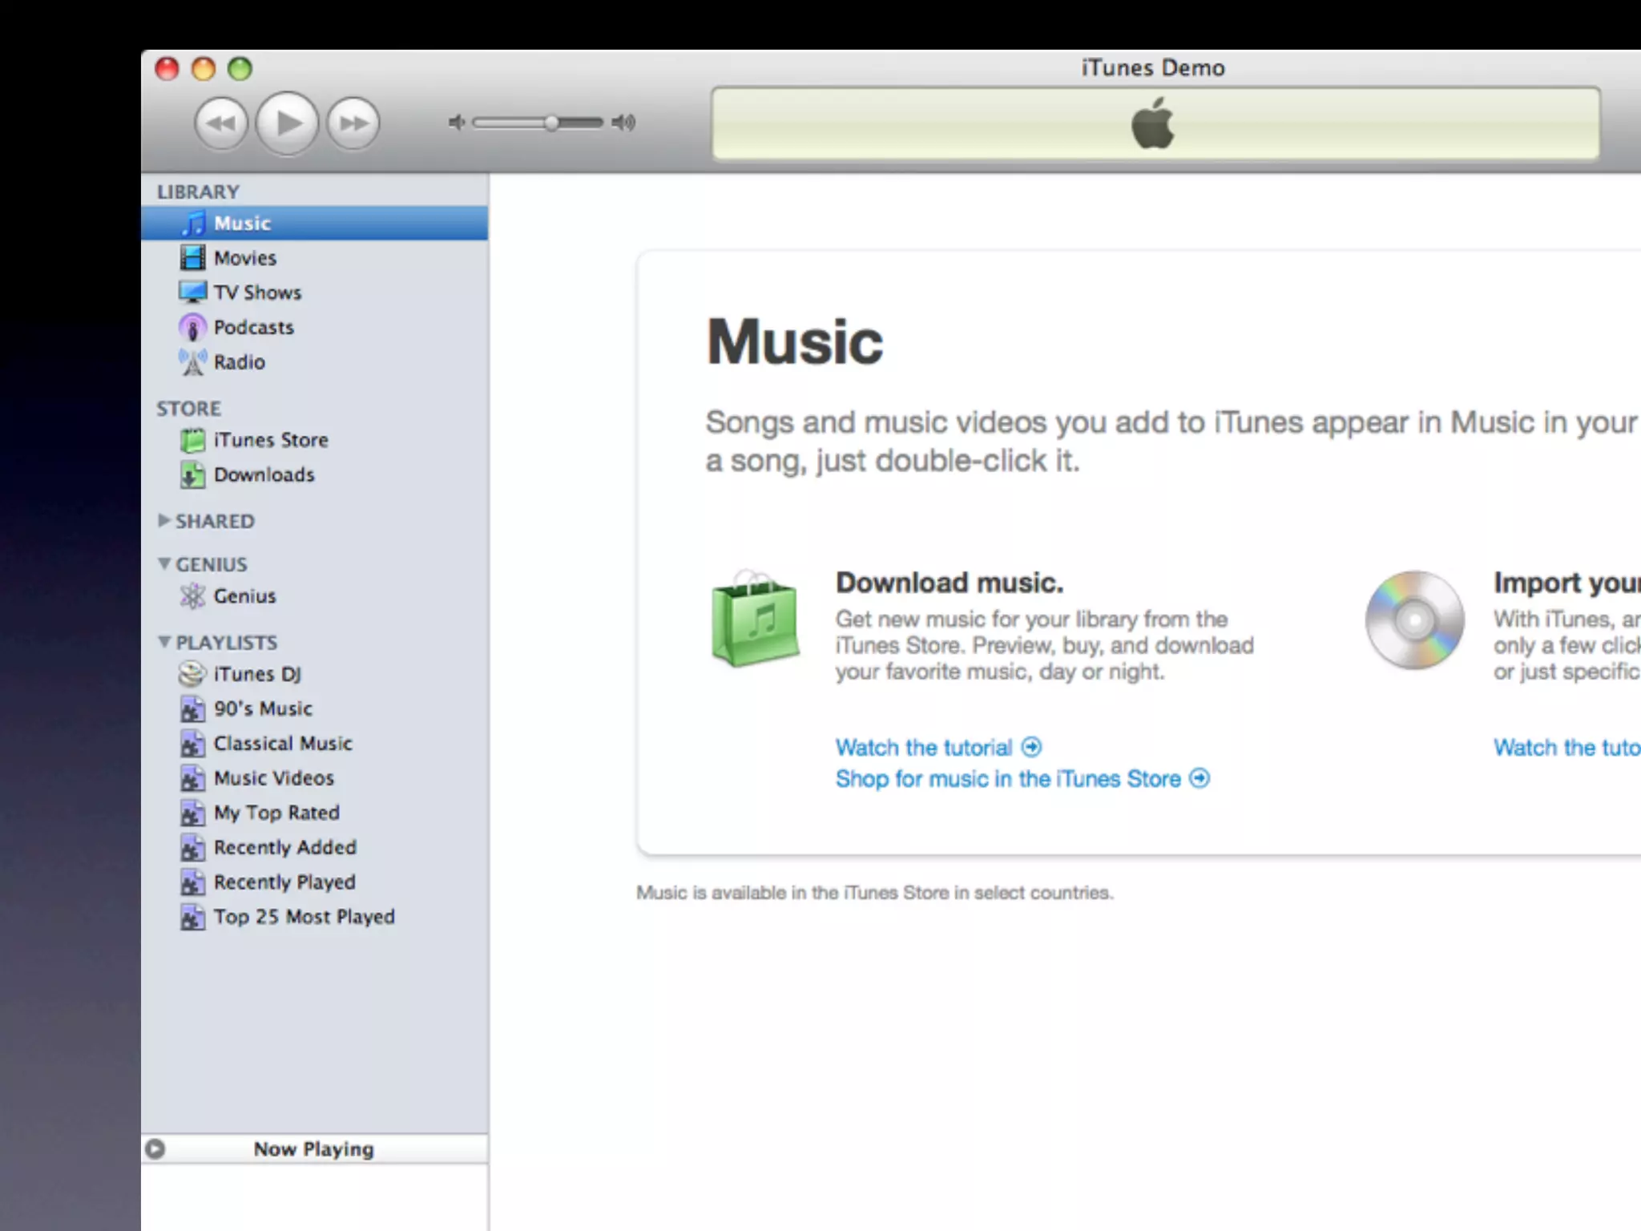Expand the SHARED section triangle
This screenshot has width=1641, height=1231.
point(164,521)
